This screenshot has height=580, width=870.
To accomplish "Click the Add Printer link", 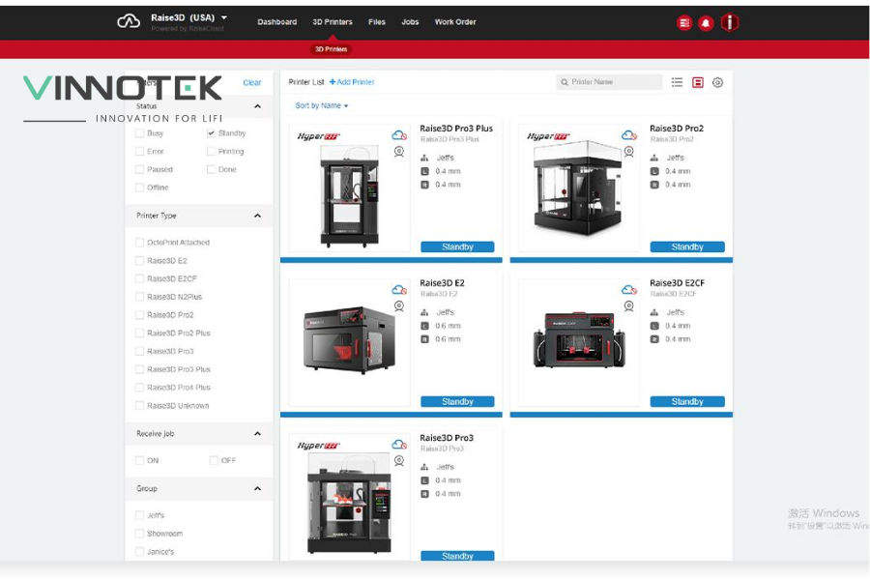I will pos(352,82).
